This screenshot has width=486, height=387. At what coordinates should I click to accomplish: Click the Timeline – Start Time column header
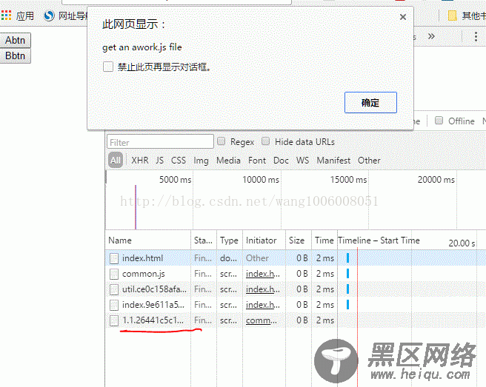coord(379,240)
